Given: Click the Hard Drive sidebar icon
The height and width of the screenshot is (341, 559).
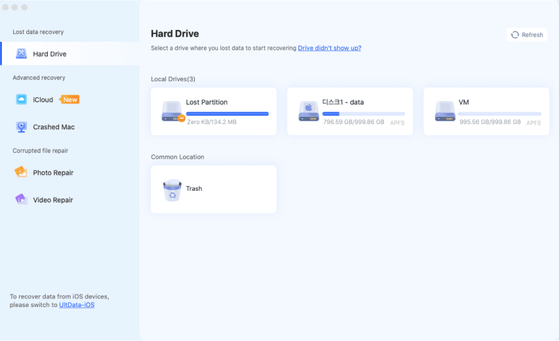Looking at the screenshot, I should pos(22,54).
